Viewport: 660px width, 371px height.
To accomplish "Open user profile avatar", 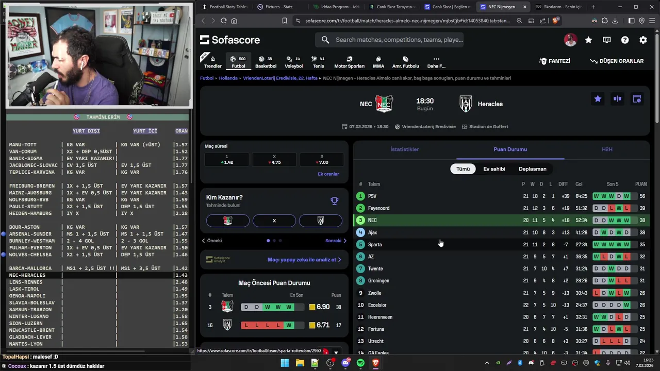I will pyautogui.click(x=570, y=40).
